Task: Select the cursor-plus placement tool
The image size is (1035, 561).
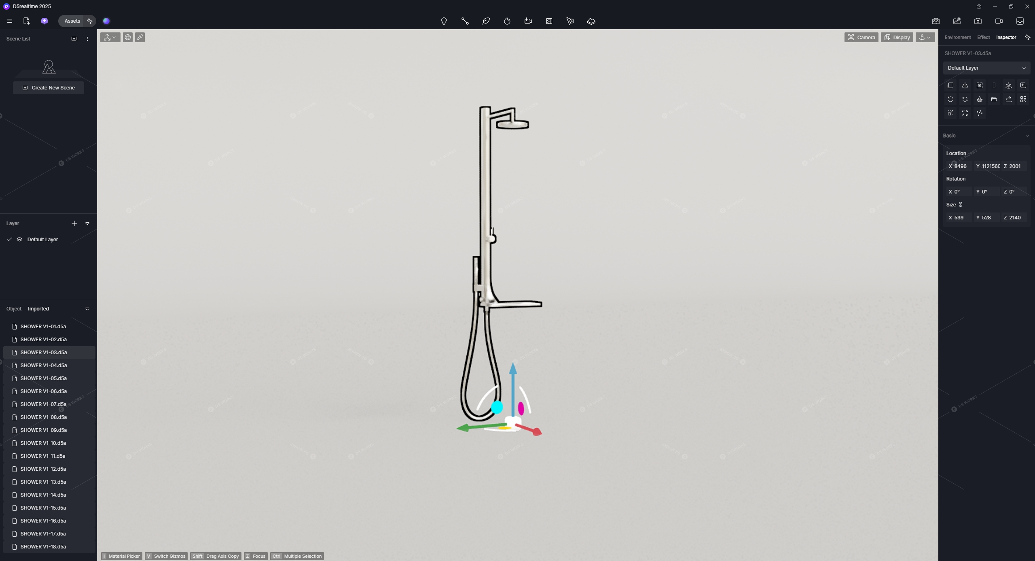Action: click(570, 21)
